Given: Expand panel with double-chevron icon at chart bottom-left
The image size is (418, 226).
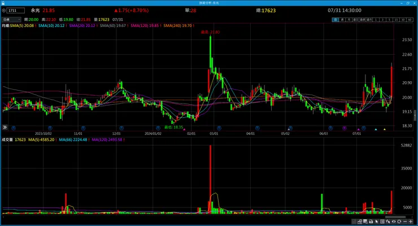Looking at the screenshot, I should pos(5,127).
